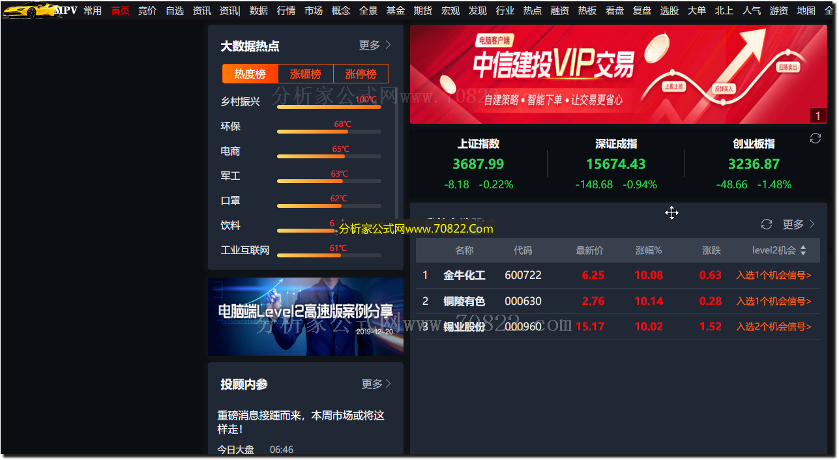The height and width of the screenshot is (460, 839).
Task: Open the 地图 menu item
Action: 806,10
